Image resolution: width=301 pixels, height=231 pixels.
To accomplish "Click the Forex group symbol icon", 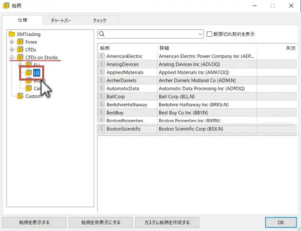I will pyautogui.click(x=20, y=42).
